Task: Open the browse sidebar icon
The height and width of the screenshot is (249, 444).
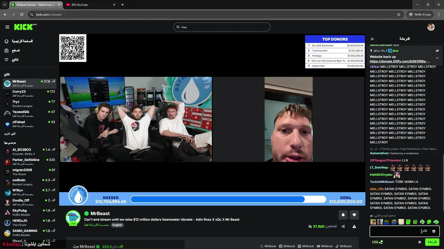Action: 7,50
